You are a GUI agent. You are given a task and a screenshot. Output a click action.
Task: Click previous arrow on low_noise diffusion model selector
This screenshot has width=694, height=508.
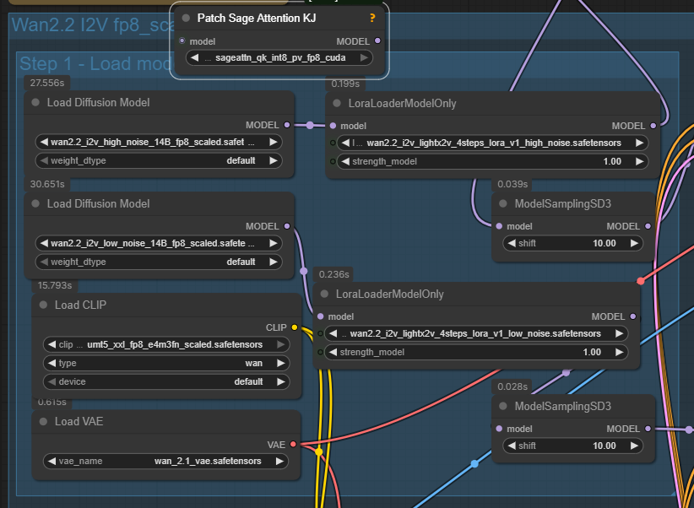coord(44,243)
